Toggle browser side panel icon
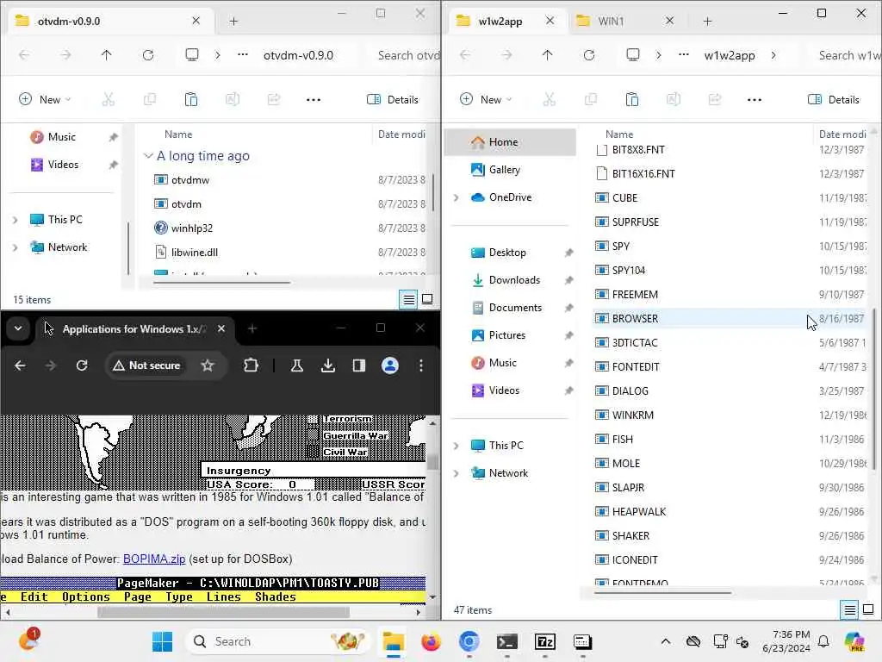This screenshot has width=882, height=662. [359, 365]
